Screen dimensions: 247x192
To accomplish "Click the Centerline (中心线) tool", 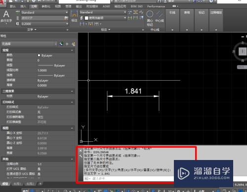I will (x=160, y=16).
